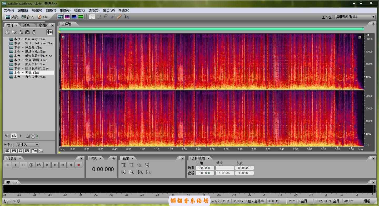Switch to Spectral Pan display

pos(74,17)
